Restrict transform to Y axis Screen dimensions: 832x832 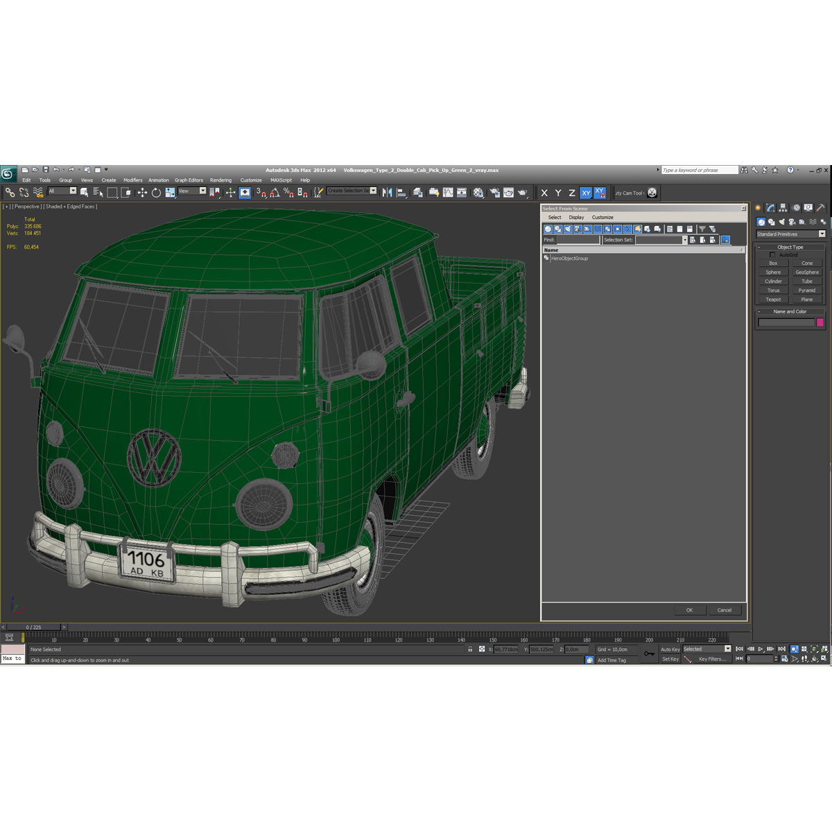(558, 193)
